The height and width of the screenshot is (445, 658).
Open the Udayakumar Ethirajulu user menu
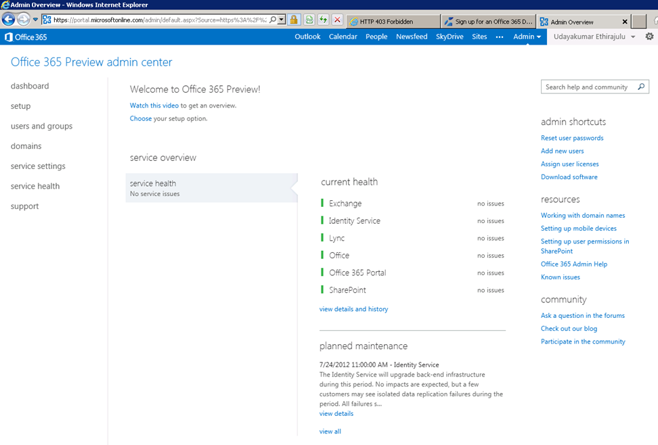[594, 37]
